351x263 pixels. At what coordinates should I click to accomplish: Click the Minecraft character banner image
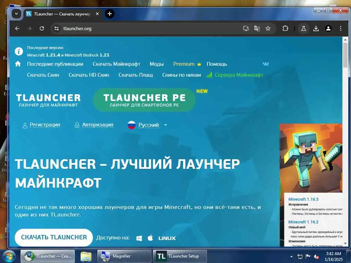click(x=311, y=158)
